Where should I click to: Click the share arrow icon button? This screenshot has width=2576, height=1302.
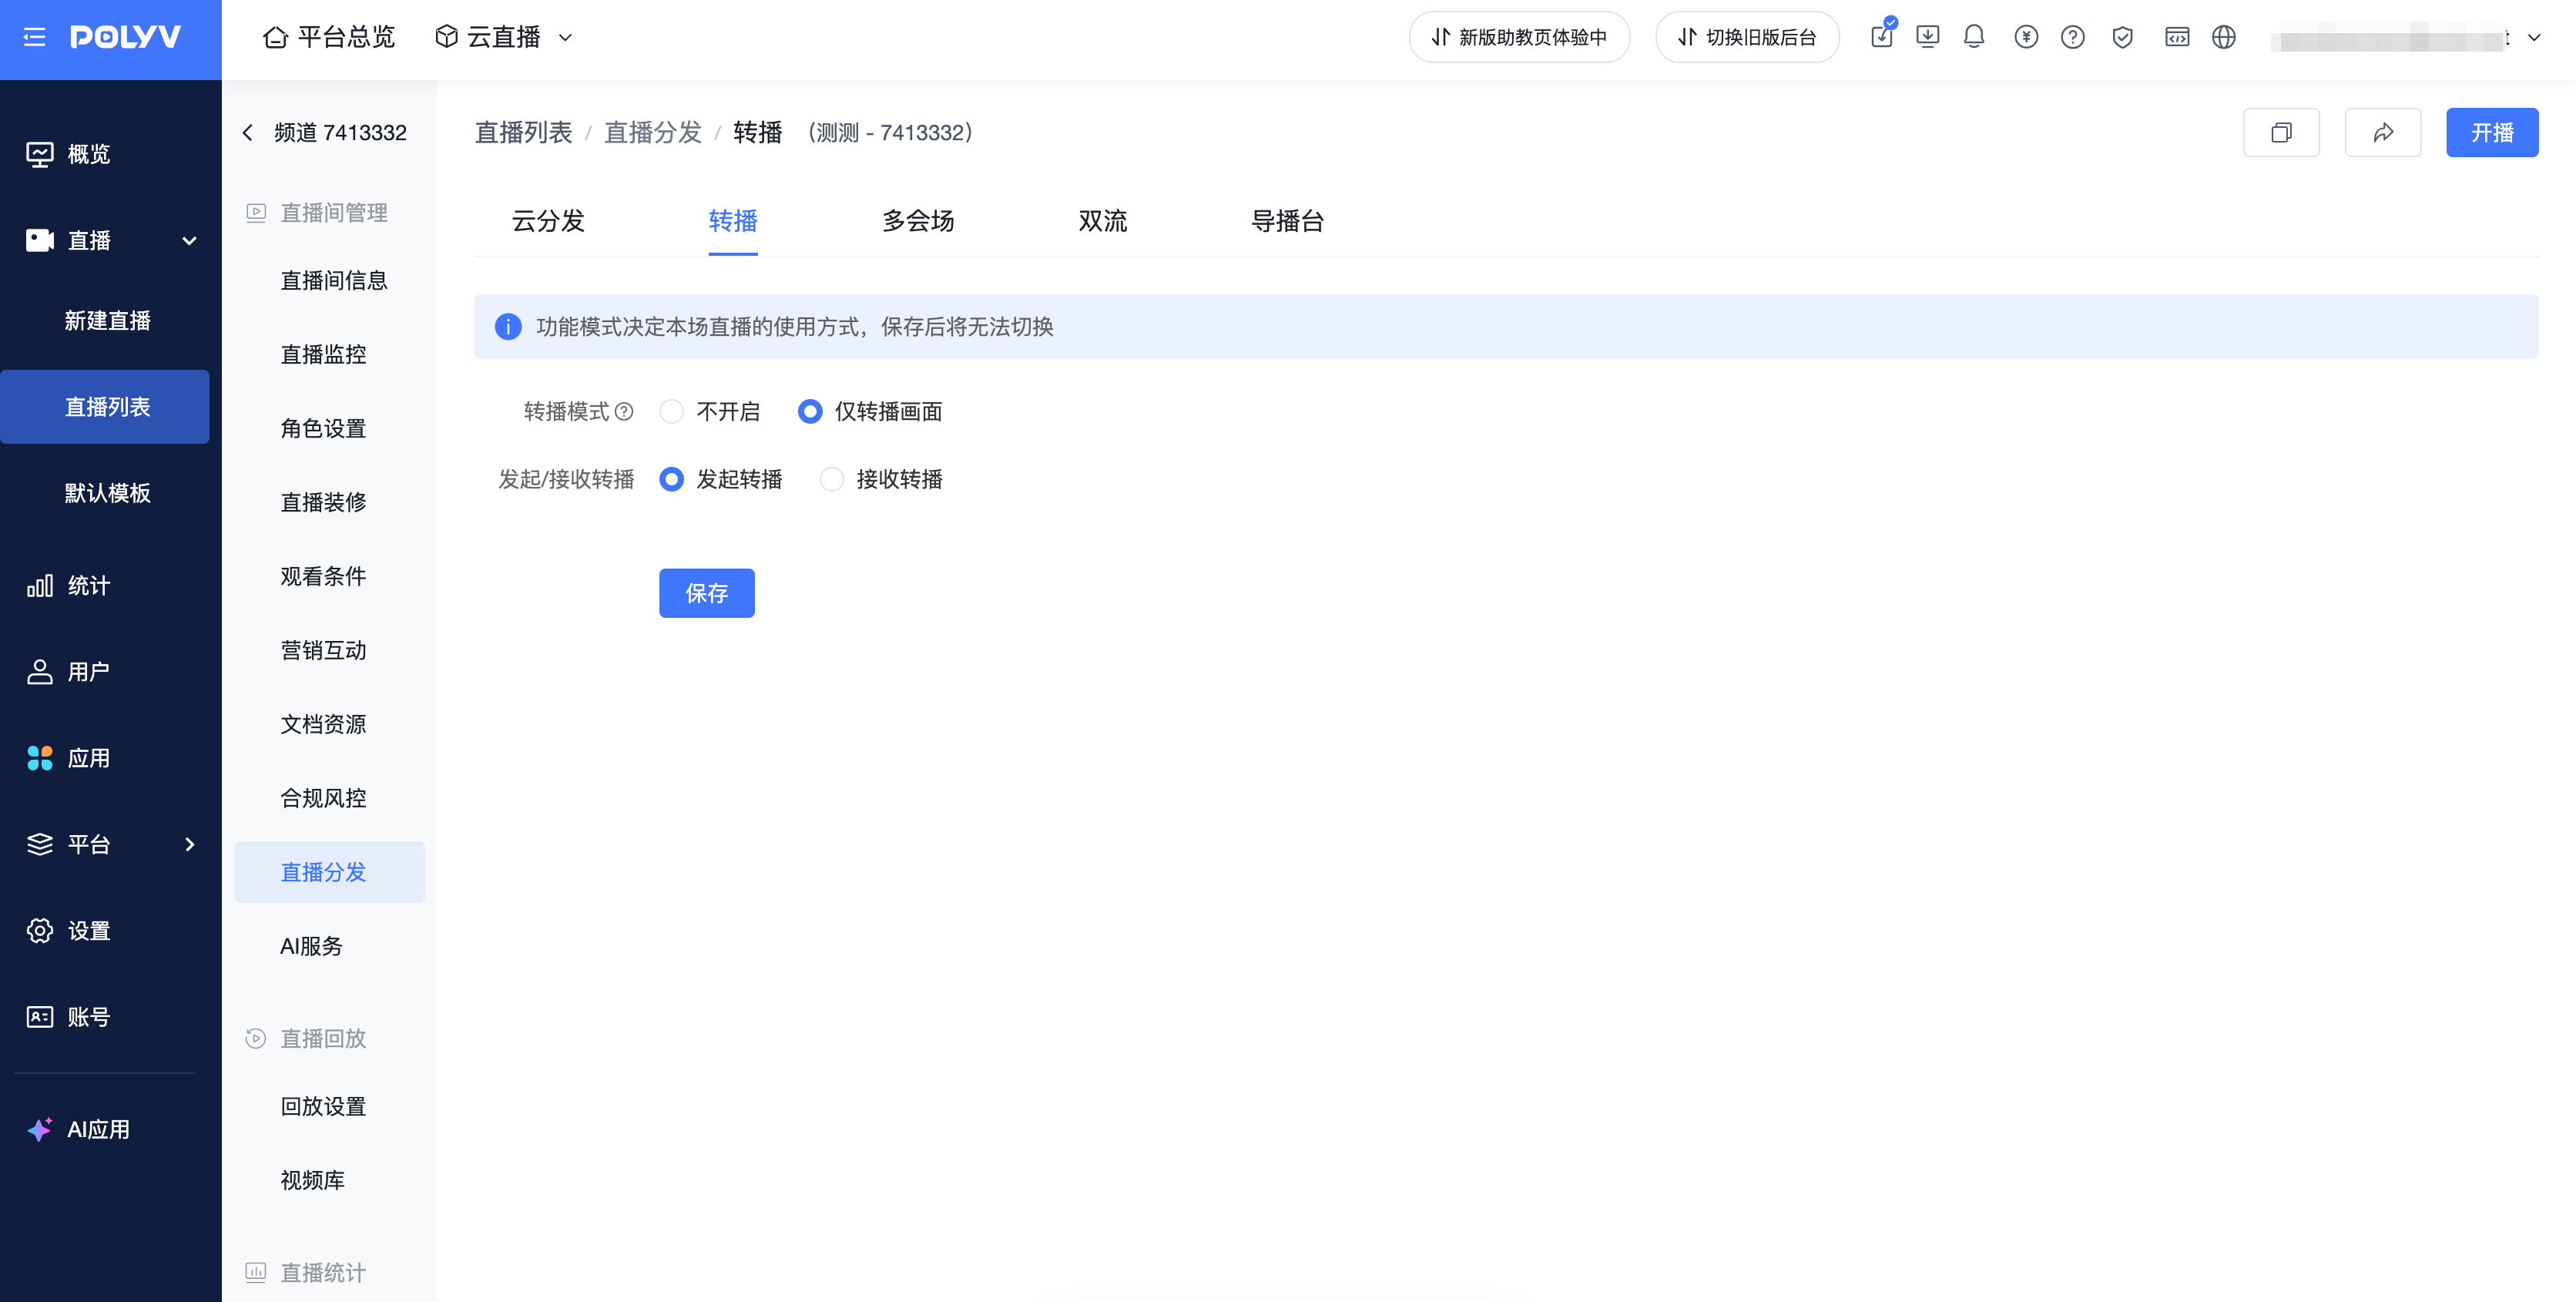[2383, 132]
